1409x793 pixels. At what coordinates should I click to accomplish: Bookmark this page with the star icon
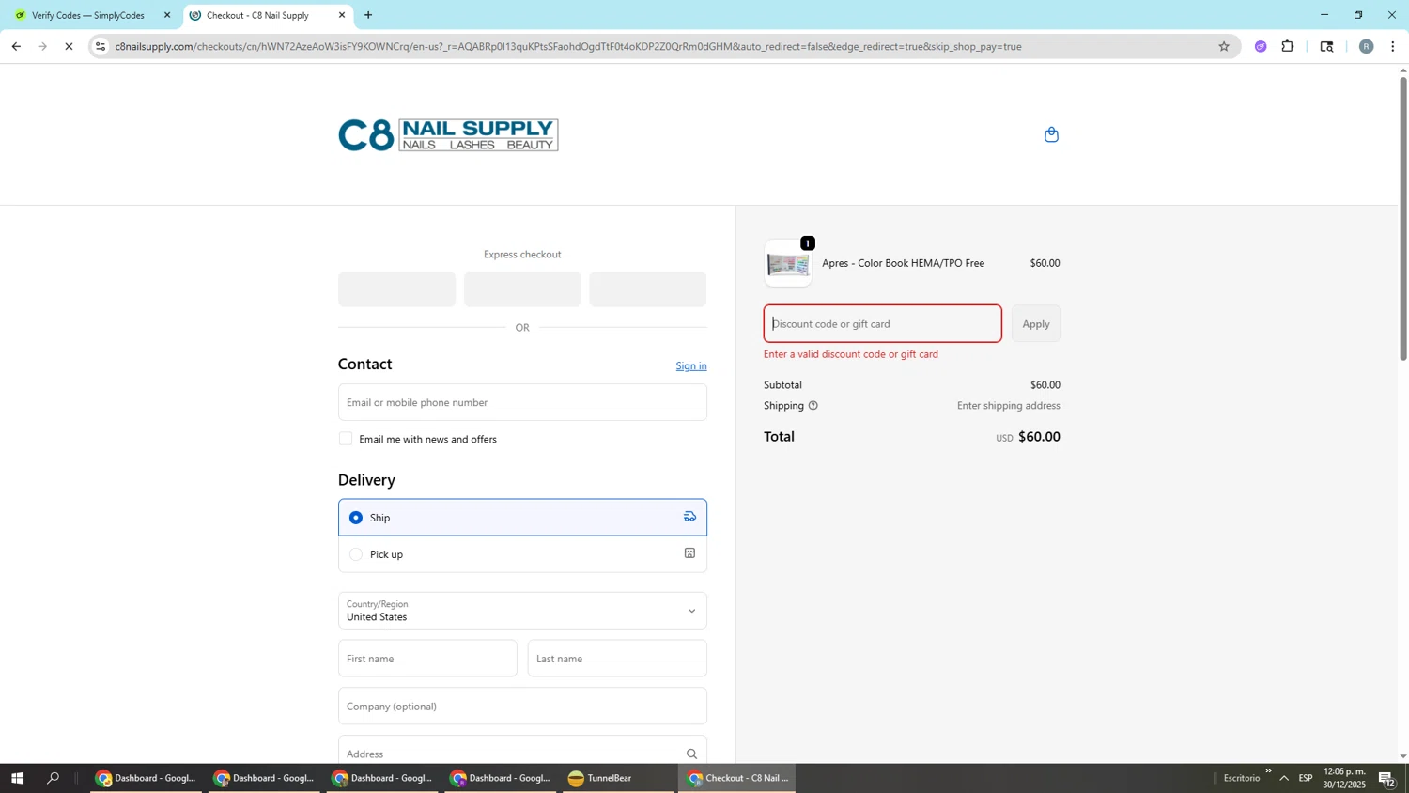1223,46
